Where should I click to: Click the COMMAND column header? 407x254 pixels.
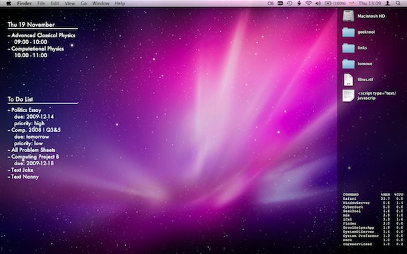pyautogui.click(x=351, y=194)
